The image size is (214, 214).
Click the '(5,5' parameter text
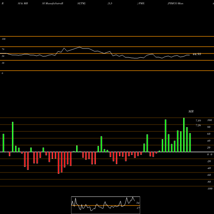coord(110,3)
